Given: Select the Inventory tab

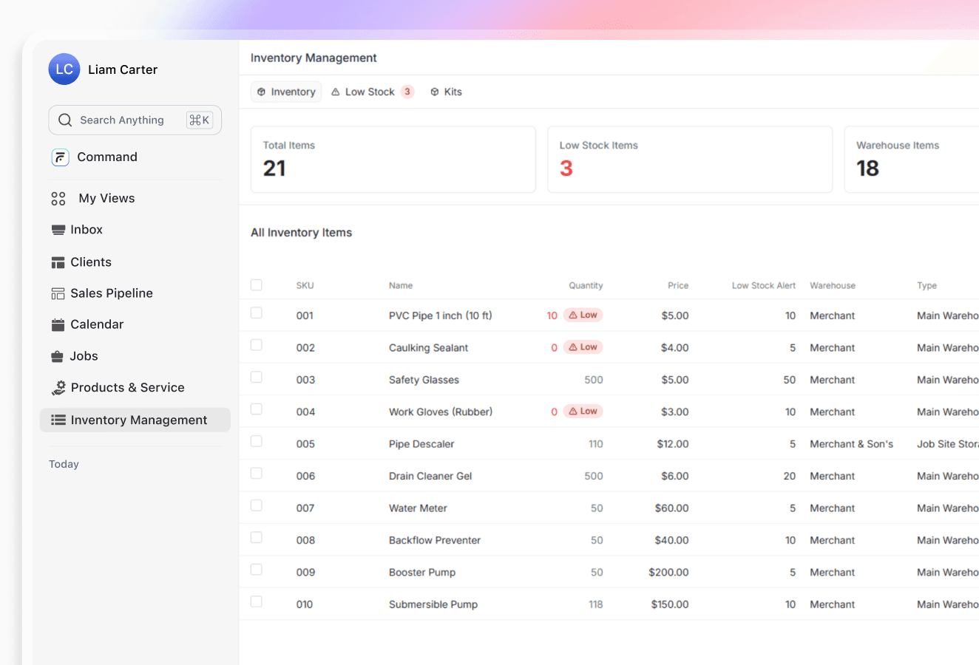Looking at the screenshot, I should 286,92.
